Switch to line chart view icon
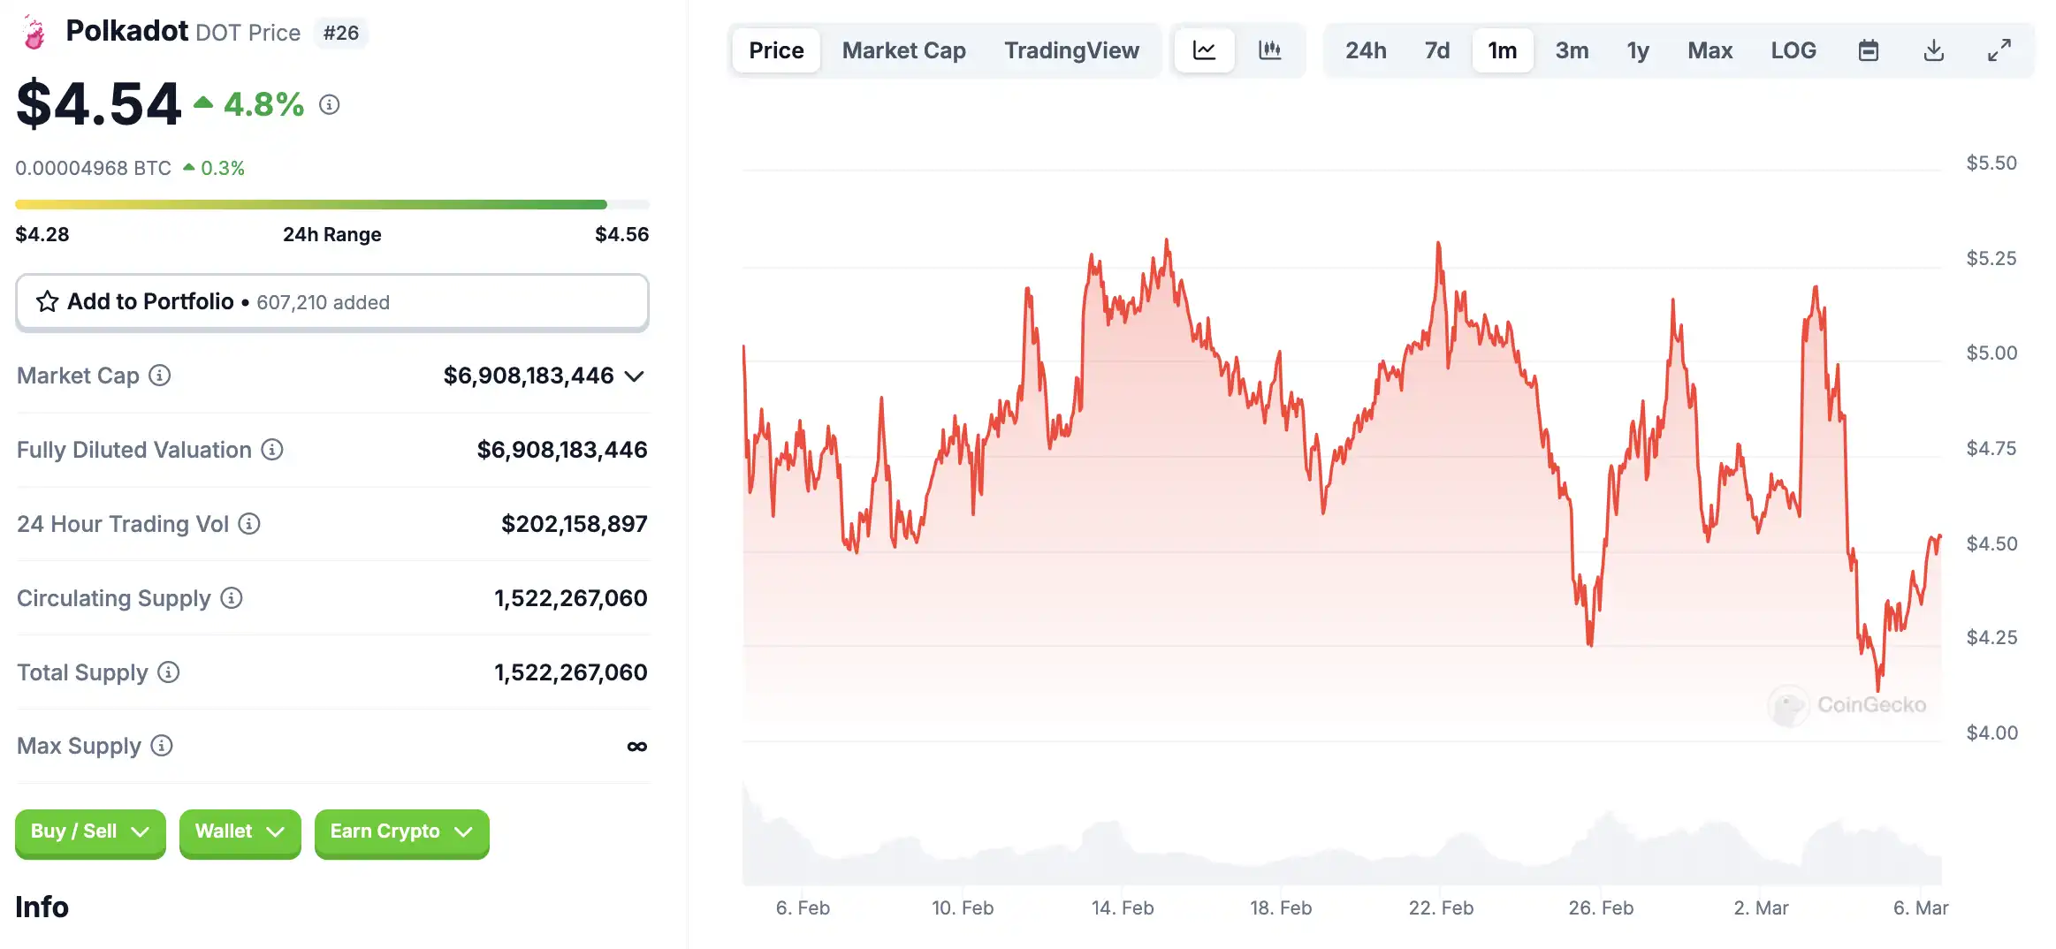2056x949 pixels. pyautogui.click(x=1204, y=50)
